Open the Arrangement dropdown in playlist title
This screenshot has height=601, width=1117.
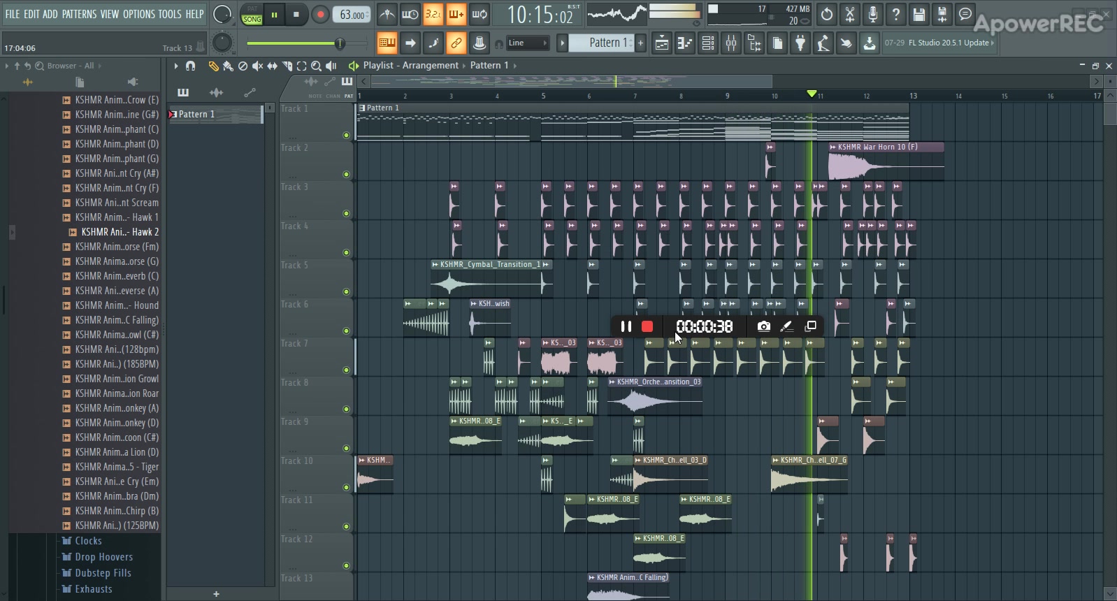[x=431, y=65]
